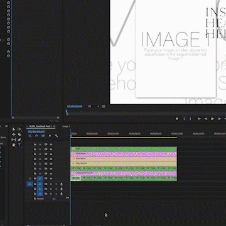The height and width of the screenshot is (226, 226).
Task: Mute the A2 audio track
Action: (51, 189)
